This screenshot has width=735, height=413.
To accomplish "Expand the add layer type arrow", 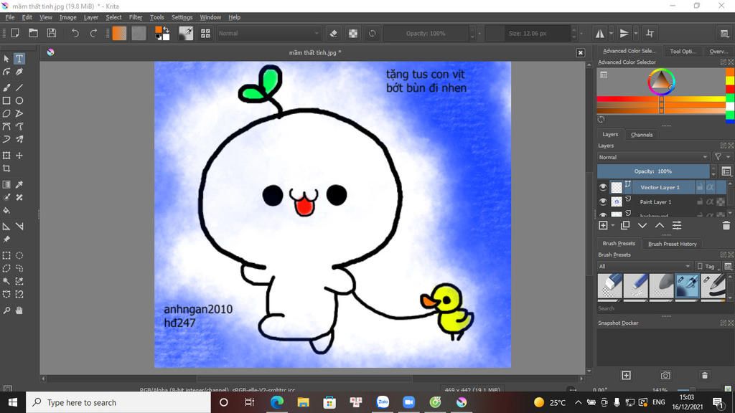I will [613, 226].
